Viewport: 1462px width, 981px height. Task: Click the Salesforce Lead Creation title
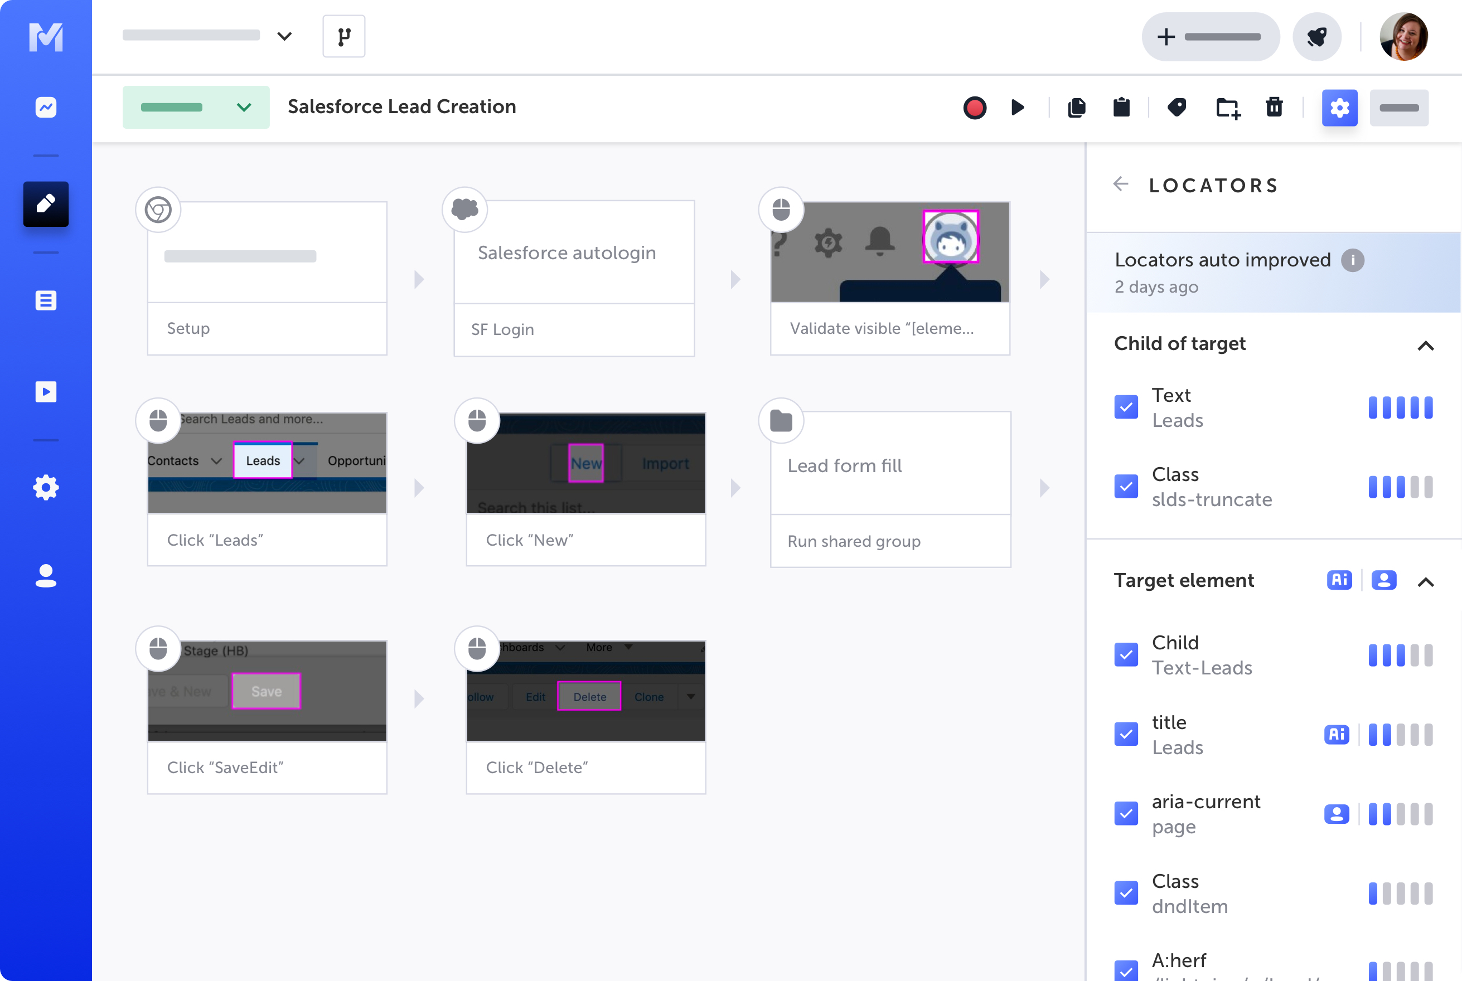402,106
